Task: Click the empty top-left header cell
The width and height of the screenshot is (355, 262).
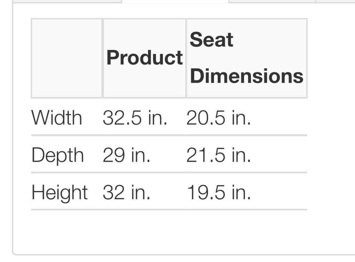Action: tap(66, 58)
